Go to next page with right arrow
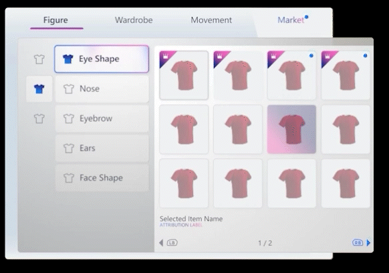389x273 pixels. point(368,243)
